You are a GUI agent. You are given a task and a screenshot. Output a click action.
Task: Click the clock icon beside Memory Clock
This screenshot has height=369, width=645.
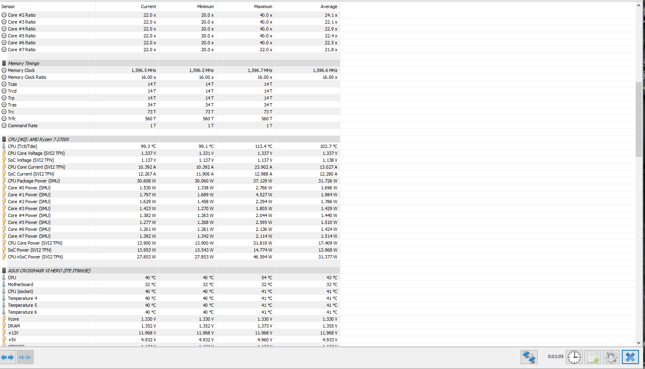[x=4, y=70]
